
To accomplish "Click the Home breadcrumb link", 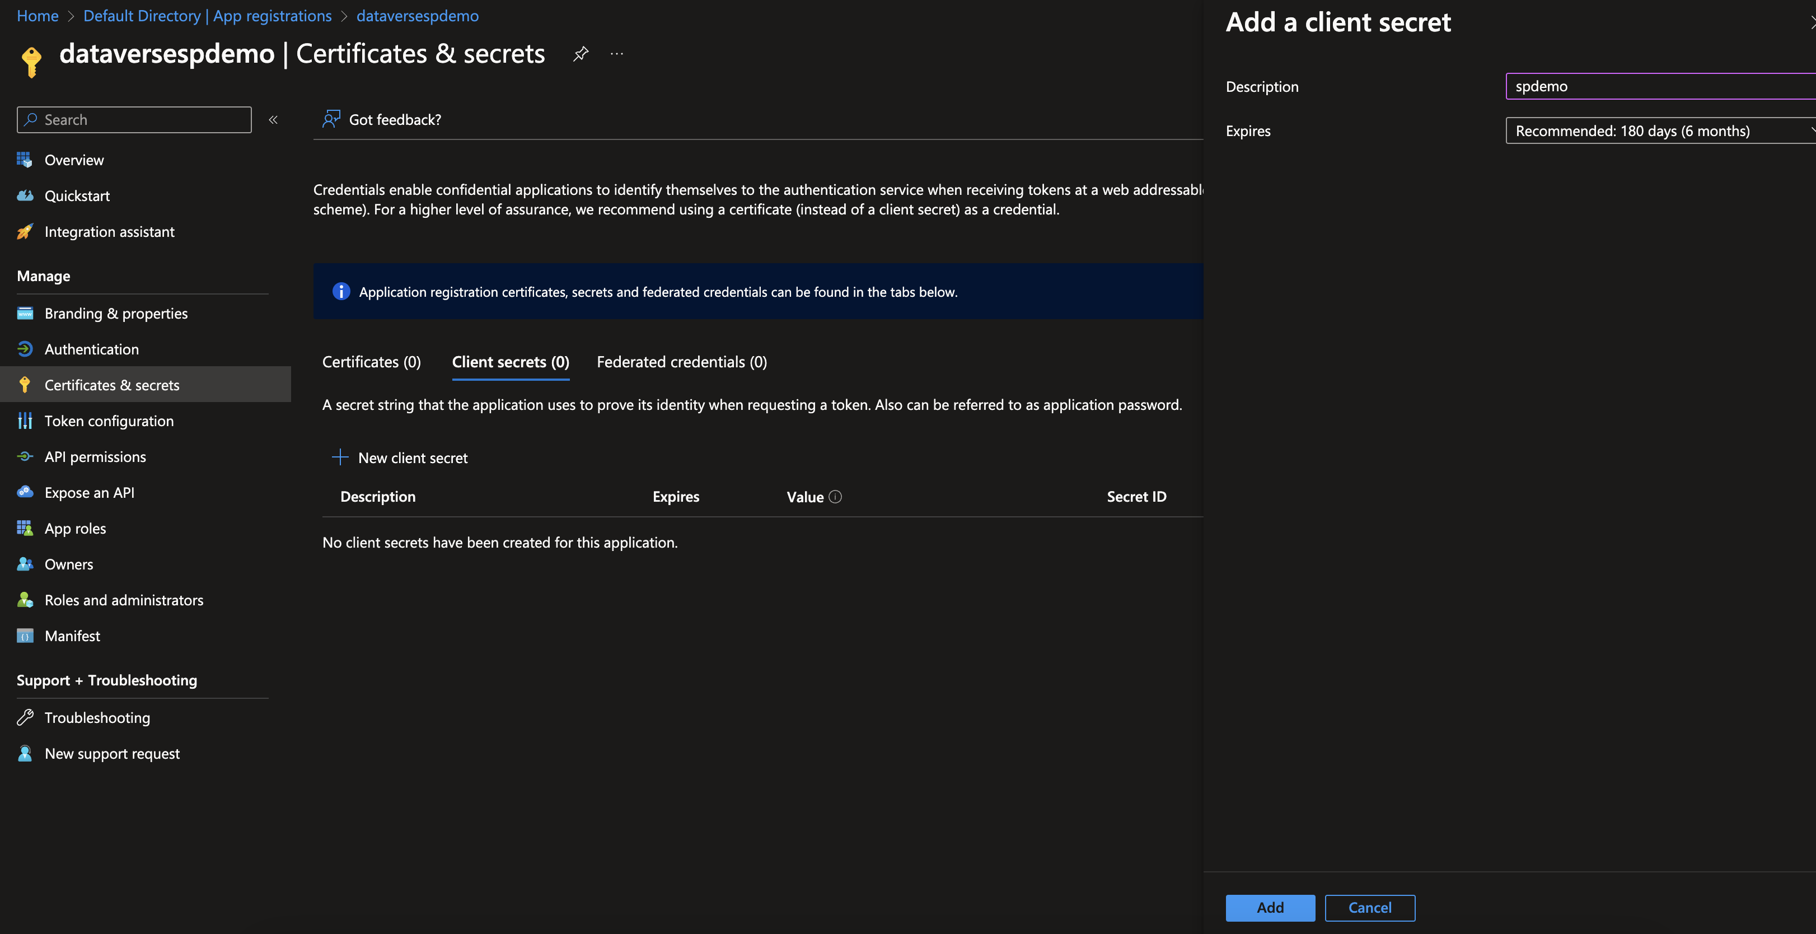I will point(38,16).
